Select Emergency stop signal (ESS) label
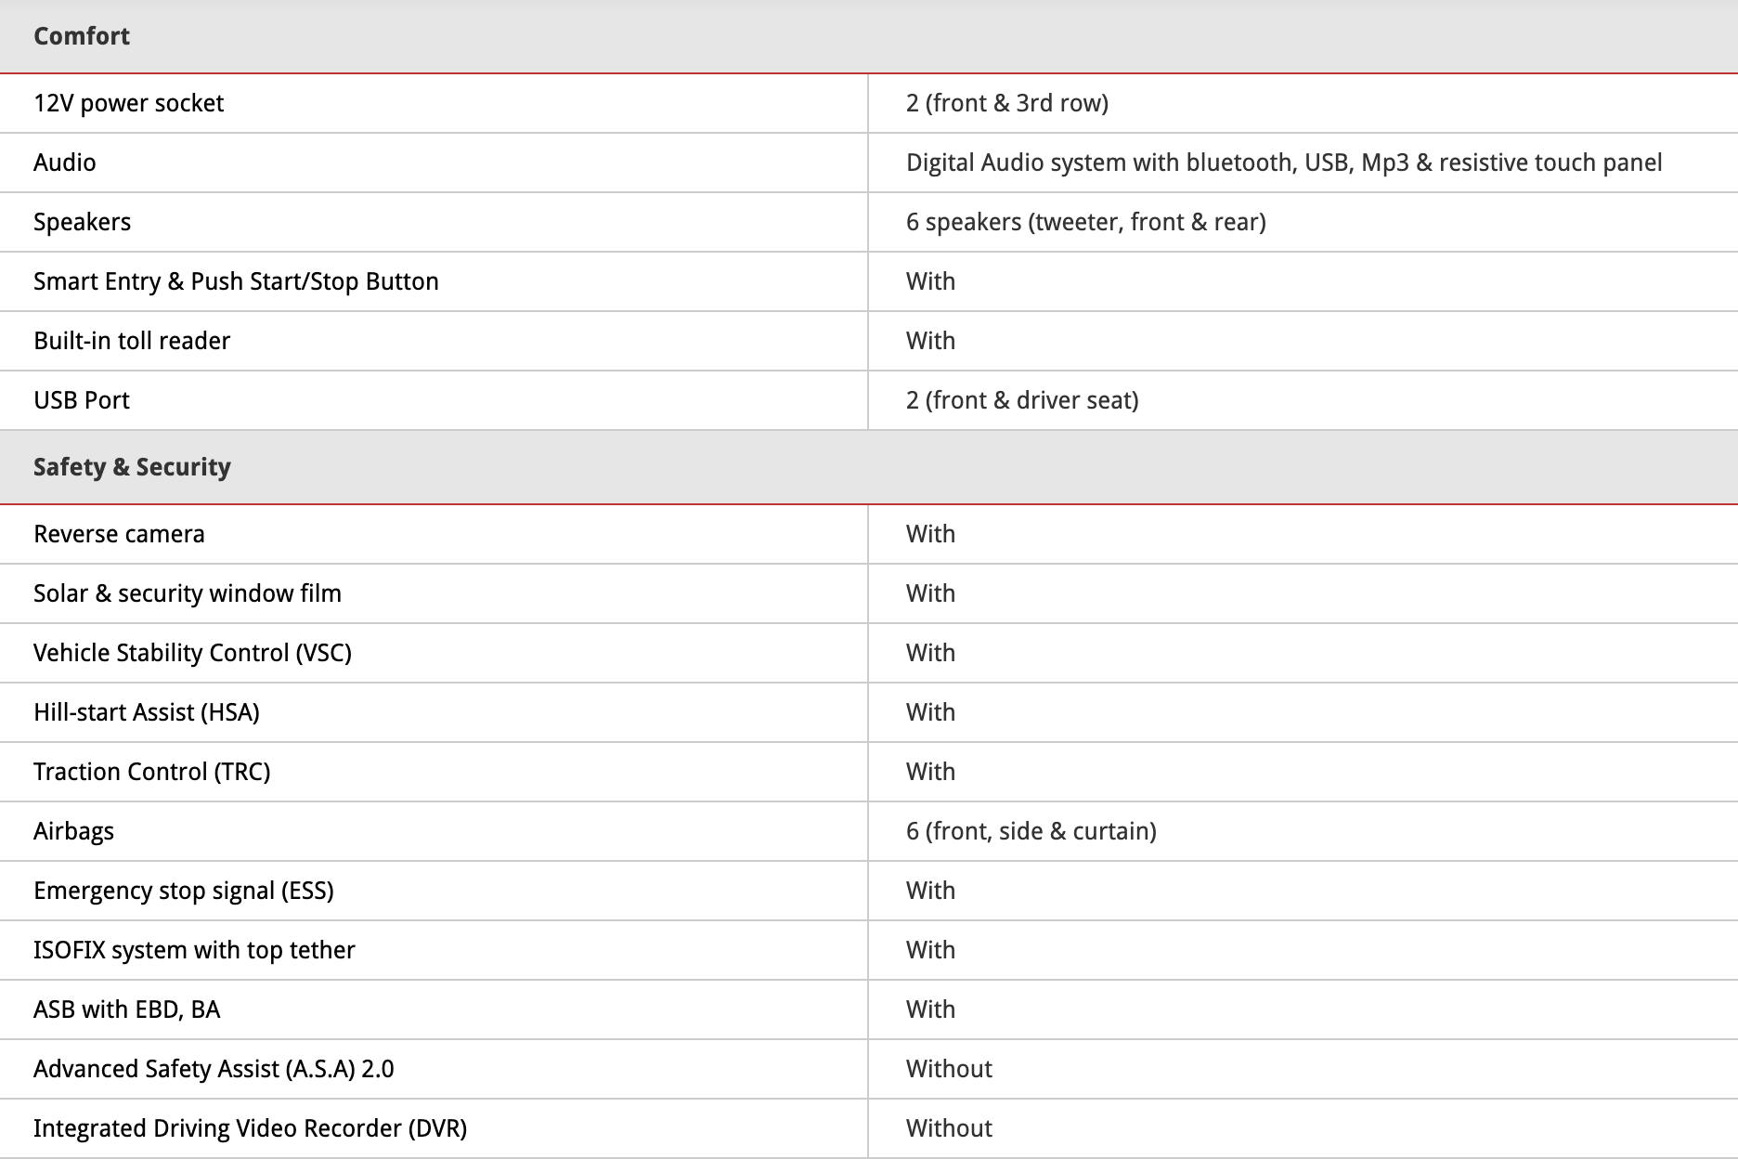 (184, 891)
